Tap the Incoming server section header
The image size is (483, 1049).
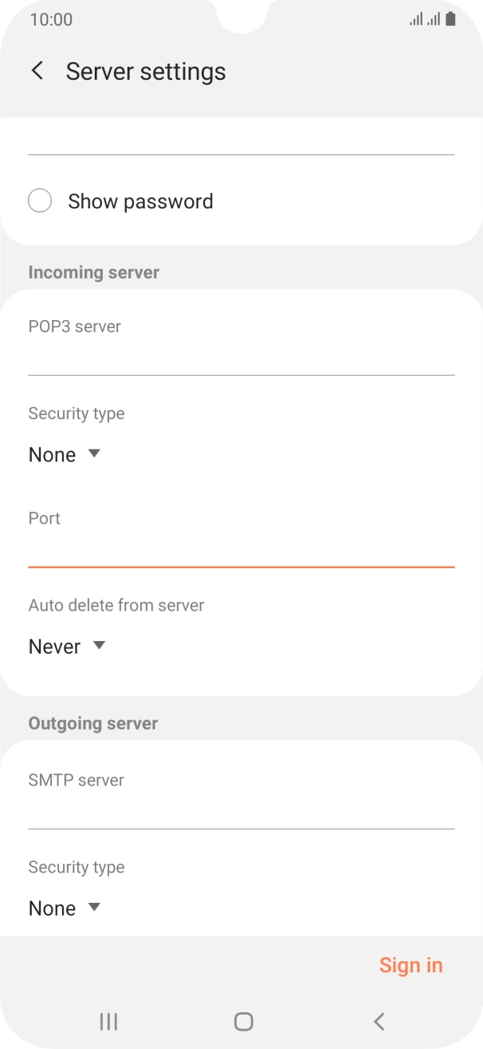(93, 272)
